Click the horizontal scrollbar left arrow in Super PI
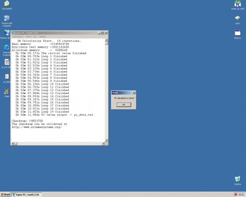 tap(12, 144)
